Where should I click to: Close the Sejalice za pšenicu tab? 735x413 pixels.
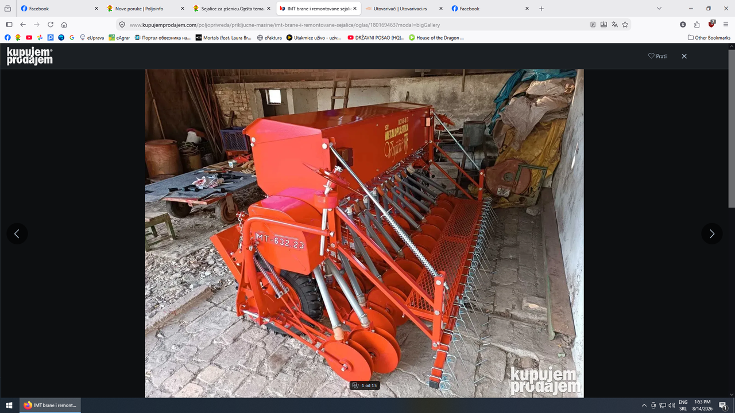(269, 9)
